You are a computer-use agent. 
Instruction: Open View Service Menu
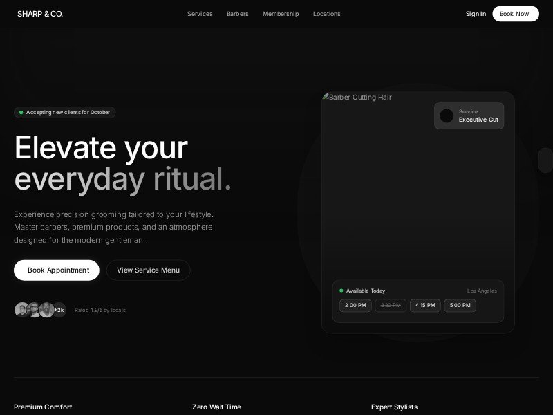pos(148,270)
